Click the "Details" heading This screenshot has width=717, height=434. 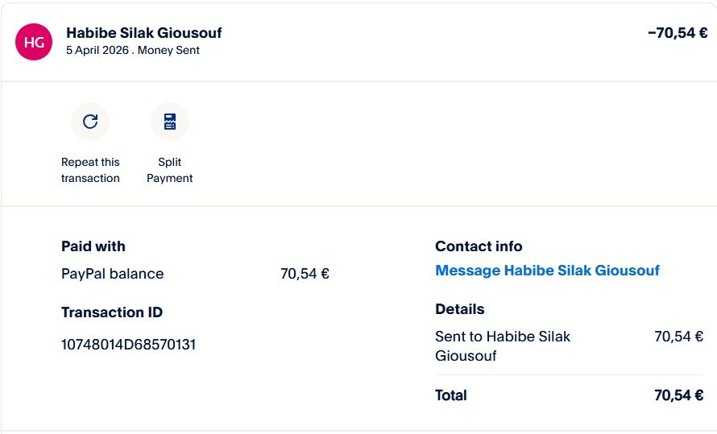tap(459, 309)
